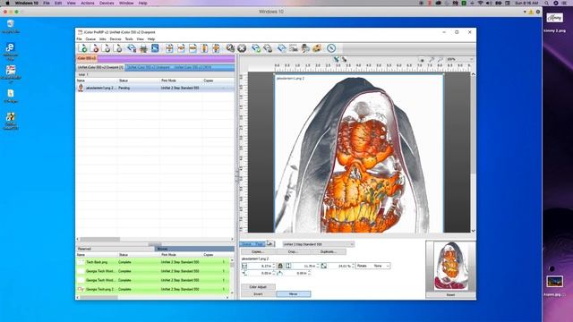Click the width field stepper arrows
The image size is (573, 322).
274,266
